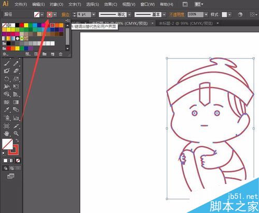This screenshot has width=259, height=213.
Task: Open the 基本 brush definition dropdown
Action: (x=164, y=15)
